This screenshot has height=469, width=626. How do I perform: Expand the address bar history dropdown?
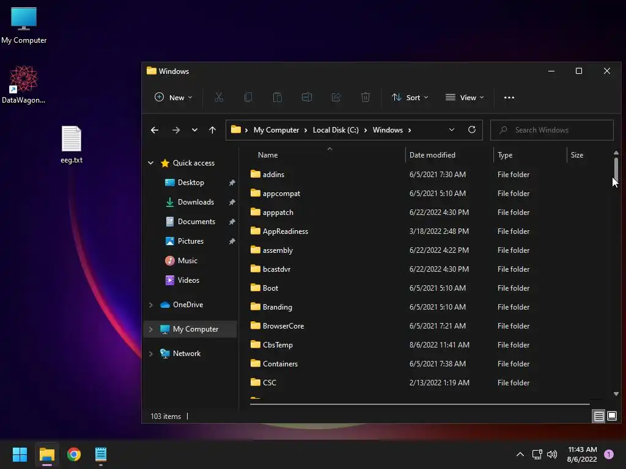pos(452,129)
